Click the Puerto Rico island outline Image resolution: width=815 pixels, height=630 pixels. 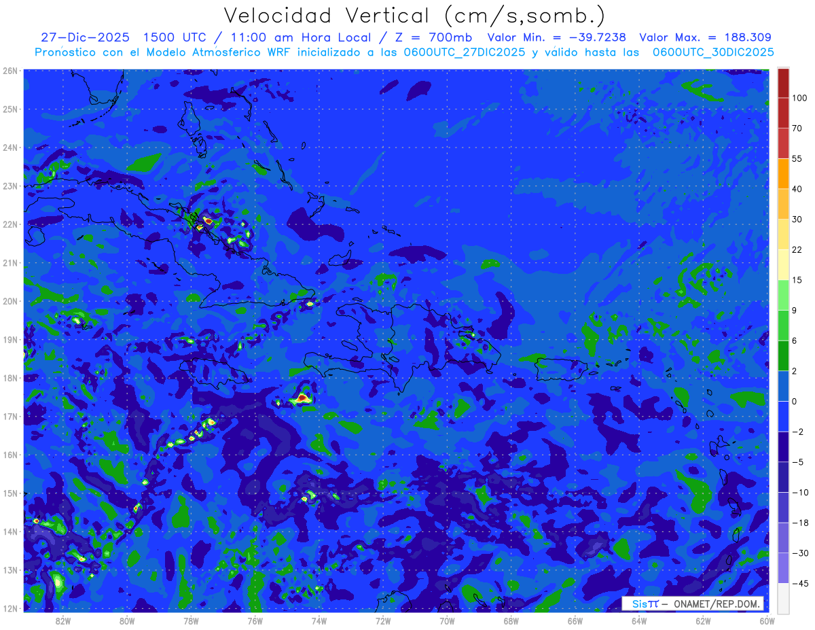[x=562, y=370]
